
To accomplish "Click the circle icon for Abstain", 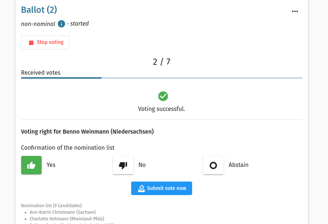I will 213,165.
